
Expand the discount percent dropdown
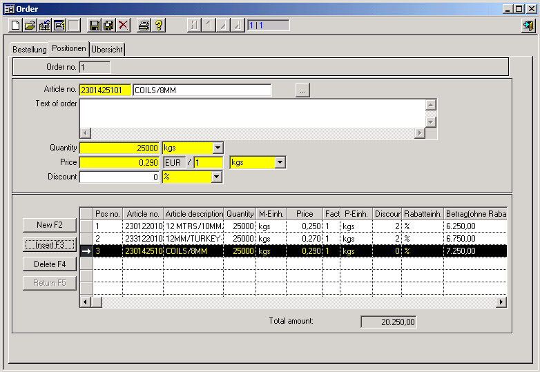click(x=218, y=177)
